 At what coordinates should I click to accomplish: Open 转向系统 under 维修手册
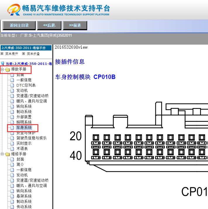(x=24, y=191)
